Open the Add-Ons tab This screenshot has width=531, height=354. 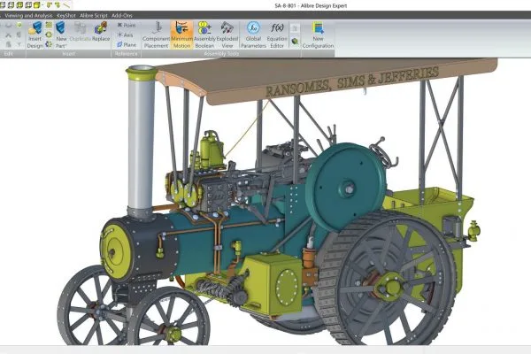click(122, 16)
